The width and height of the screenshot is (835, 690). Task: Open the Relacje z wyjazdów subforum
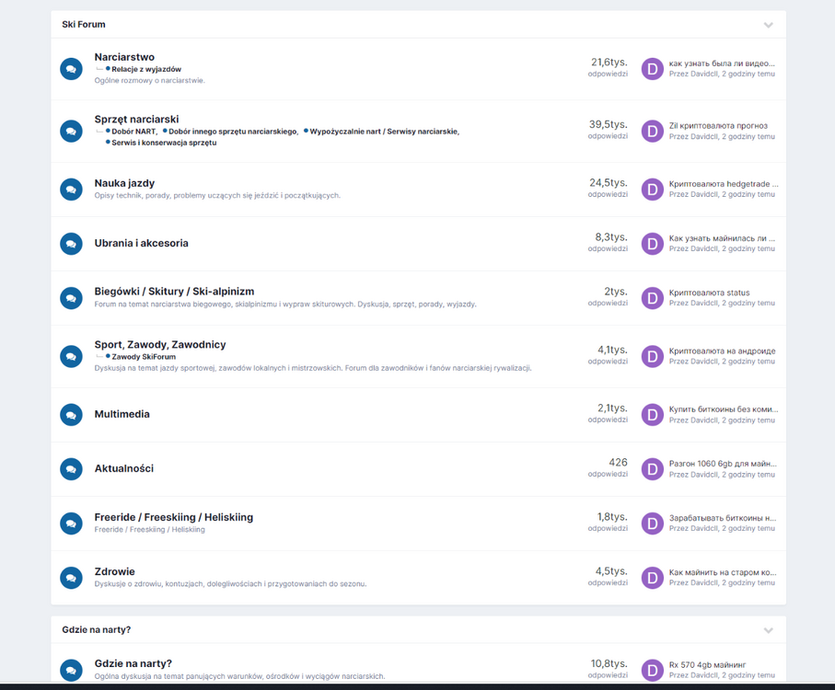point(146,69)
